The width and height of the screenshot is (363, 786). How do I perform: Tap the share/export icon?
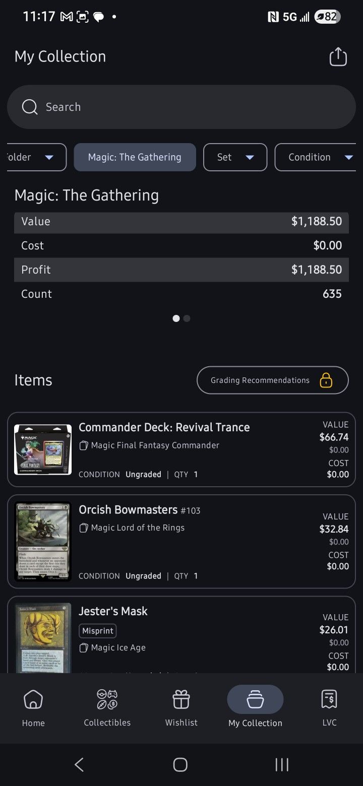338,56
